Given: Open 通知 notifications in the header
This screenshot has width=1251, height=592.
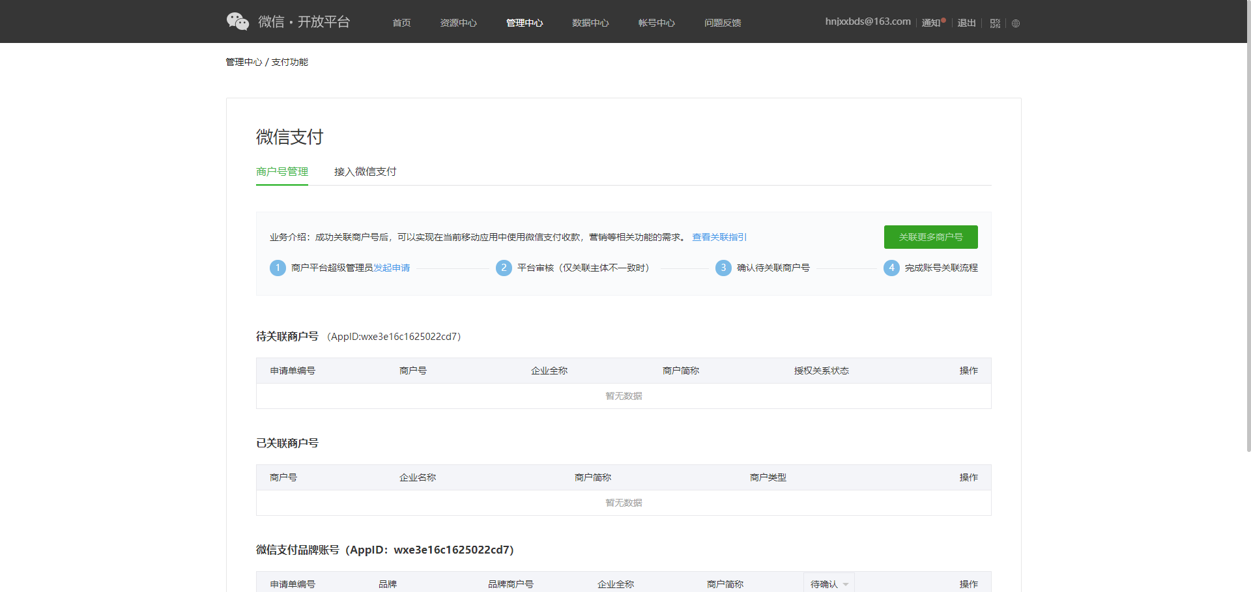Looking at the screenshot, I should tap(932, 23).
